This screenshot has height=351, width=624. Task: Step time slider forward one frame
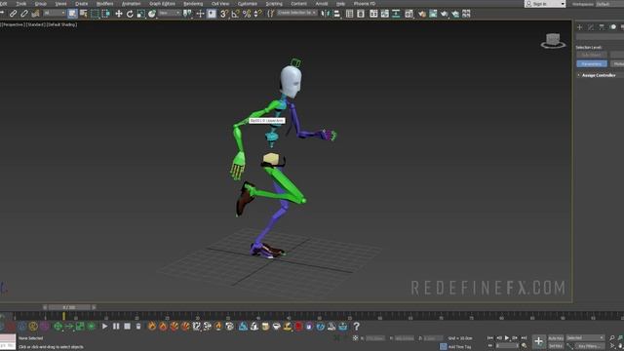(x=94, y=307)
